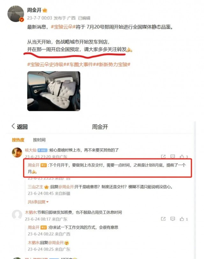This screenshot has width=204, height=259.
Task: Forward 木驷水's comment via share icon
Action: click(163, 219)
